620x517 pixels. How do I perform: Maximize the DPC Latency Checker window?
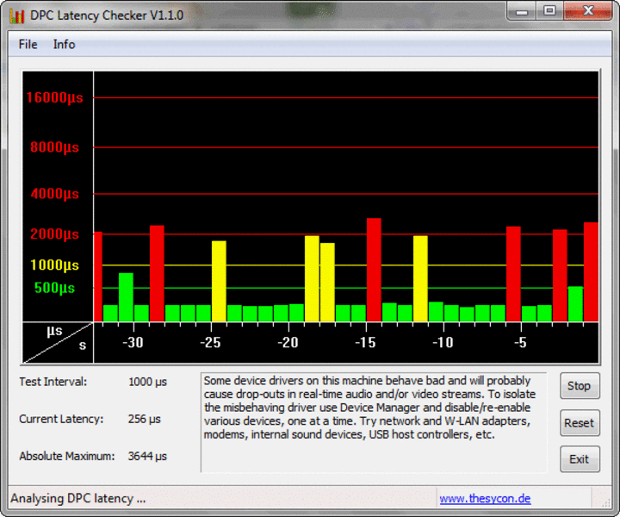(549, 11)
